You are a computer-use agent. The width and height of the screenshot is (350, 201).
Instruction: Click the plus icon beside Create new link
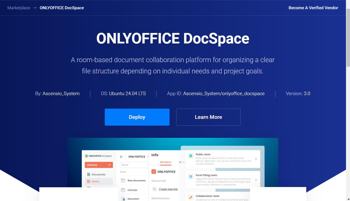point(154,189)
